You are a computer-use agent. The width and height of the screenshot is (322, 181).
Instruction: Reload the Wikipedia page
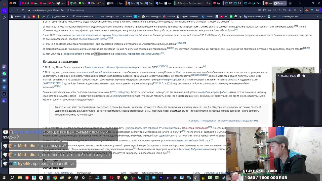pos(23,10)
